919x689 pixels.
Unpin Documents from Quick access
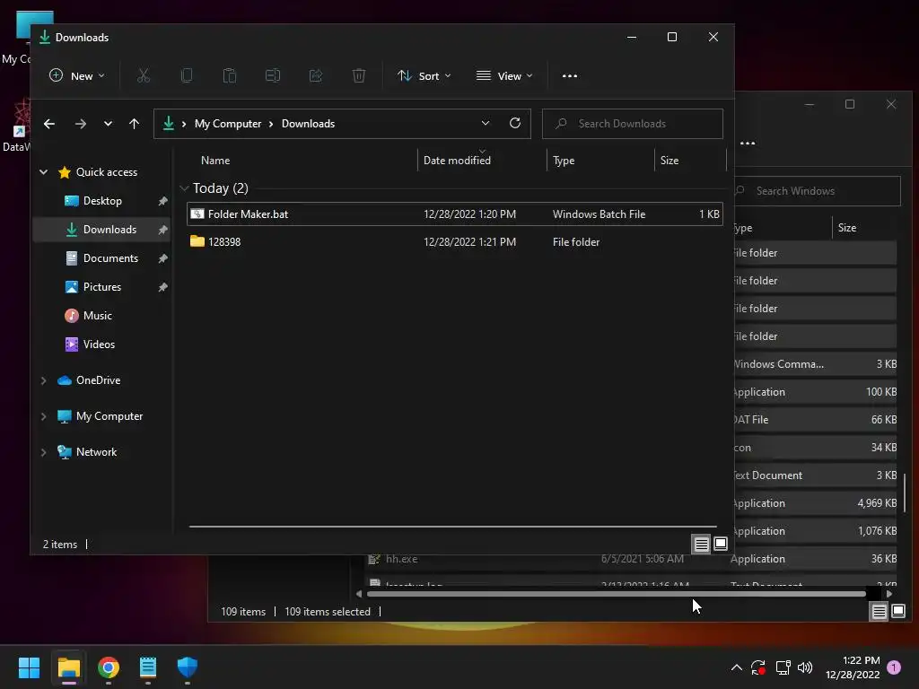(x=163, y=258)
